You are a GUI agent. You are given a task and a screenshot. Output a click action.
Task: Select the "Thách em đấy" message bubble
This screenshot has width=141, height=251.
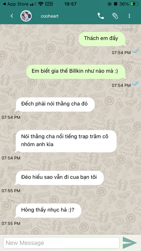pyautogui.click(x=102, y=39)
